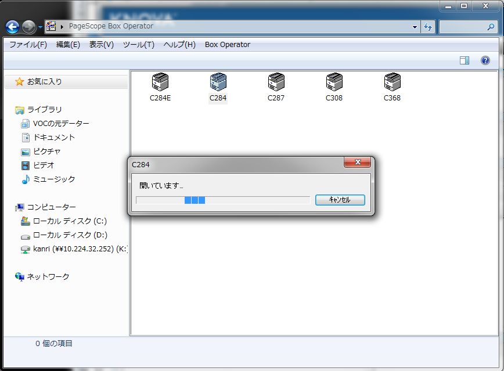Open the C284E printer icon
This screenshot has width=504, height=371.
[160, 82]
